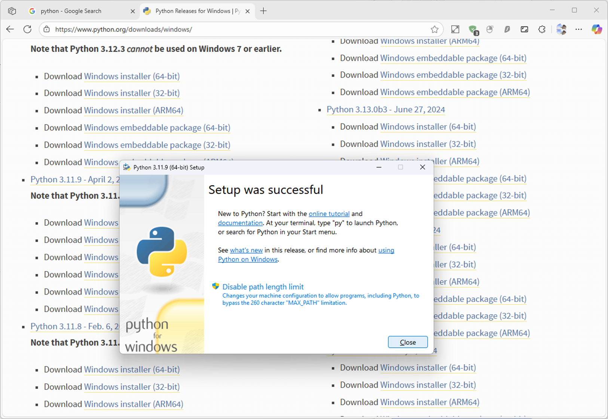
Task: Minimize the Python Setup dialog
Action: 379,167
